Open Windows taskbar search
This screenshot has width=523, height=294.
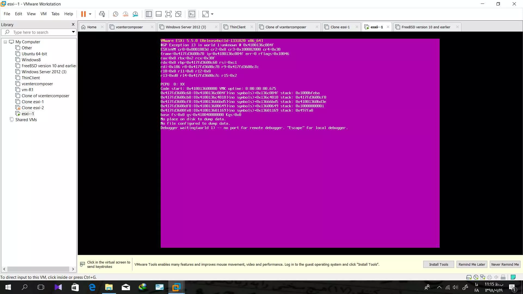coord(25,287)
